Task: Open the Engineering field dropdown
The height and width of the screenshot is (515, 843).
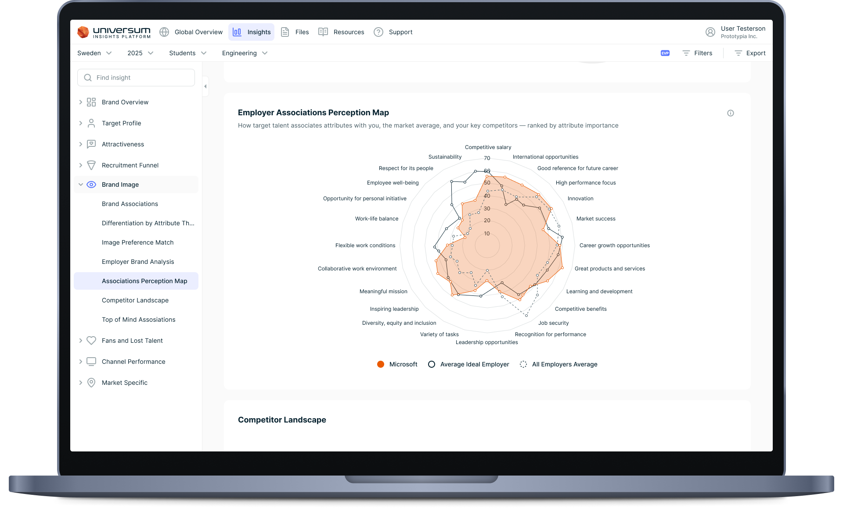Action: [x=245, y=53]
